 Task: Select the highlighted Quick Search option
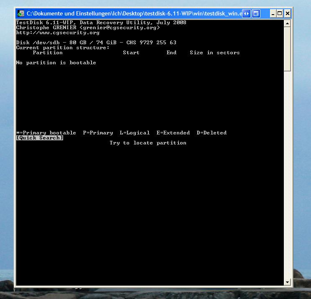(x=40, y=138)
